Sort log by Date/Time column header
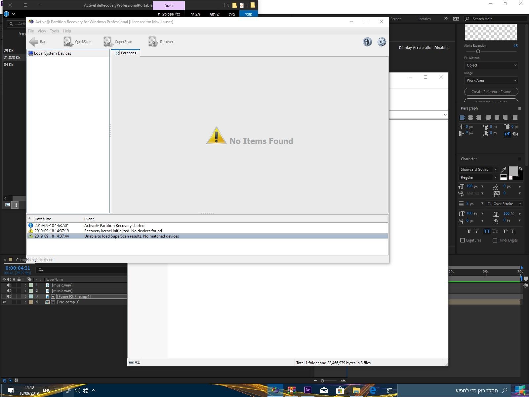 coord(58,219)
